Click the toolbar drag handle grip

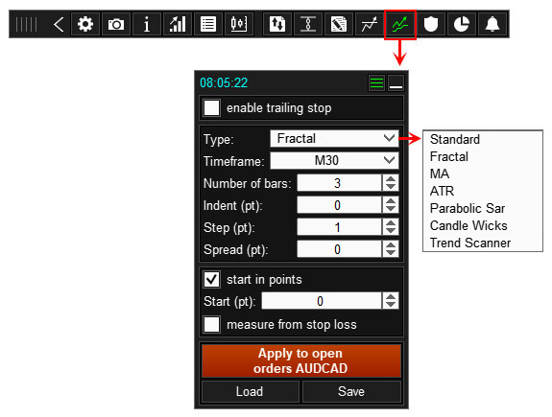(x=27, y=25)
